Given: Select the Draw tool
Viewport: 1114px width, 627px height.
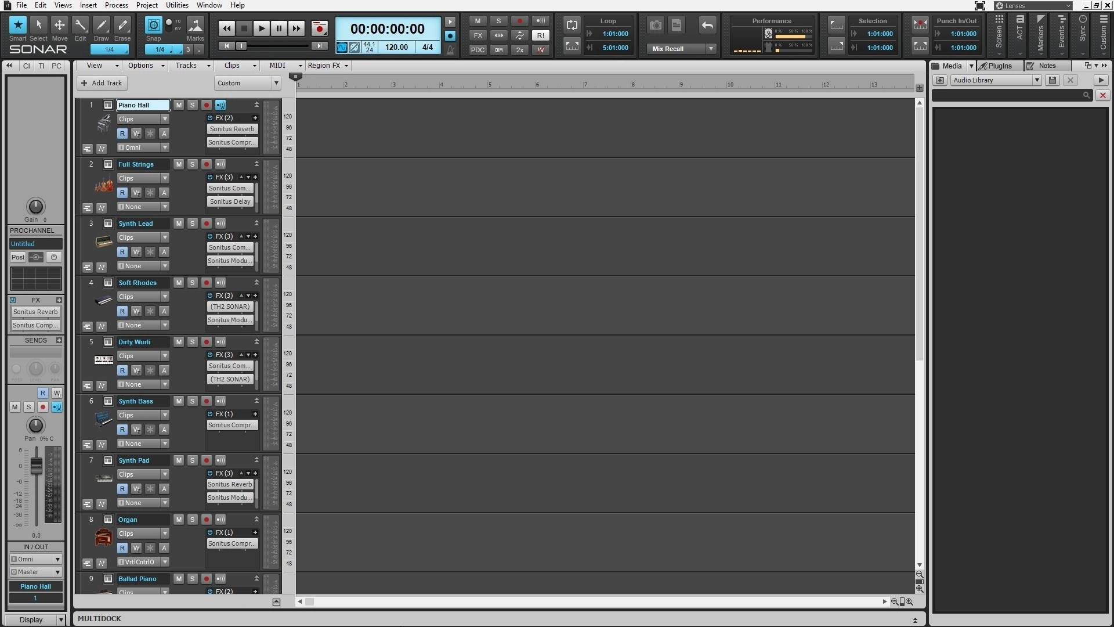Looking at the screenshot, I should [101, 25].
